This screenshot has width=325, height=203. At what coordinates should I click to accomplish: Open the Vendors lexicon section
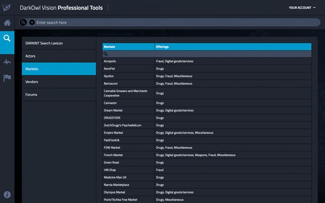click(x=59, y=82)
